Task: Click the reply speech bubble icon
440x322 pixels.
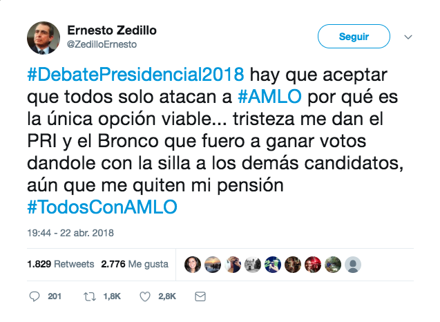Action: 36,296
